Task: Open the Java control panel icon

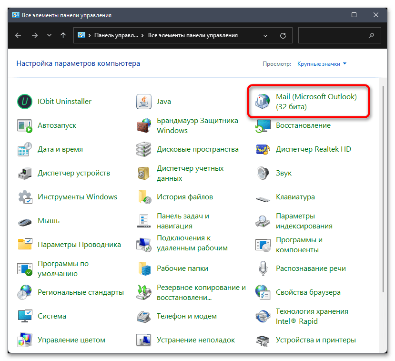Action: (143, 102)
